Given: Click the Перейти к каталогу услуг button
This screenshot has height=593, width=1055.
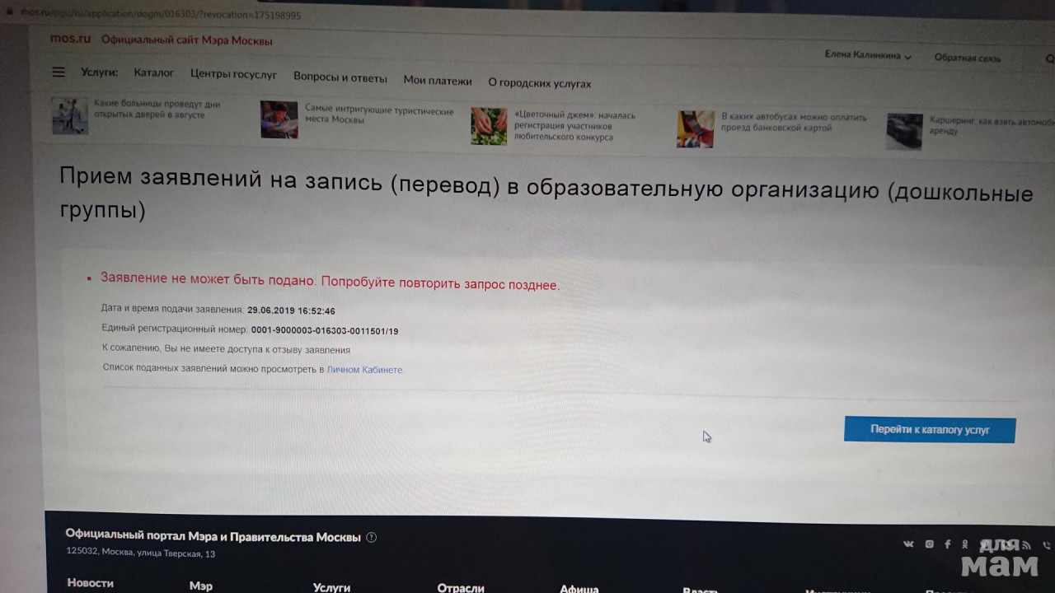Looking at the screenshot, I should (x=929, y=430).
